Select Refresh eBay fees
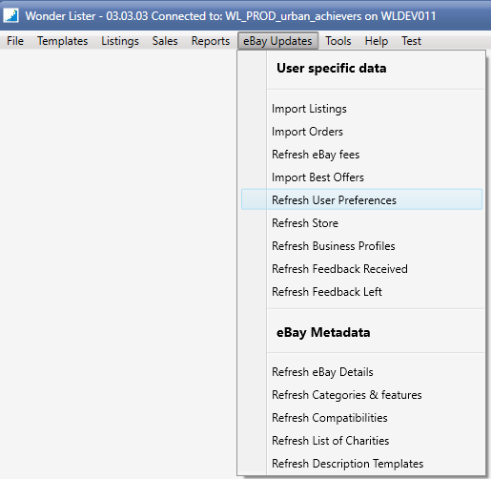Image resolution: width=491 pixels, height=479 pixels. pyautogui.click(x=361, y=155)
